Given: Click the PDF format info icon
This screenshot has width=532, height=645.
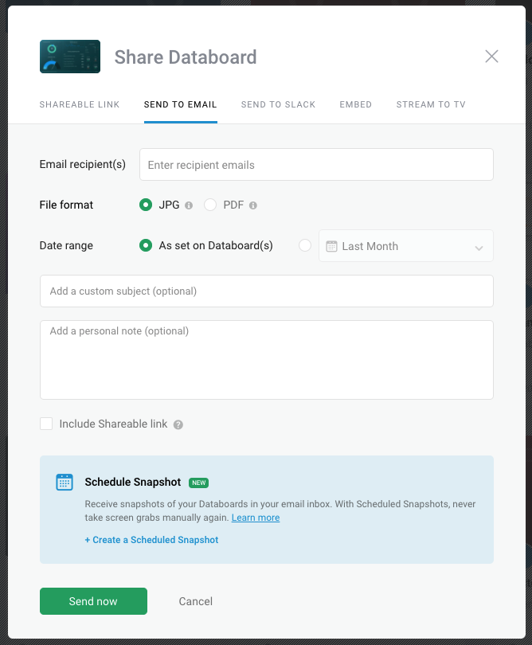Looking at the screenshot, I should click(x=253, y=205).
